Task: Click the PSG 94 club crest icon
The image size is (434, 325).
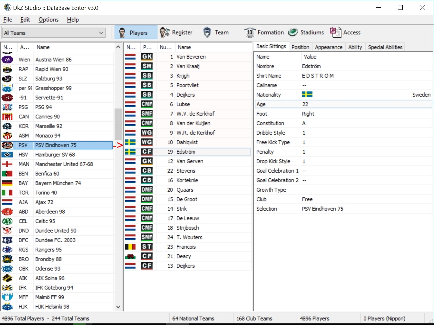Action: [7, 107]
